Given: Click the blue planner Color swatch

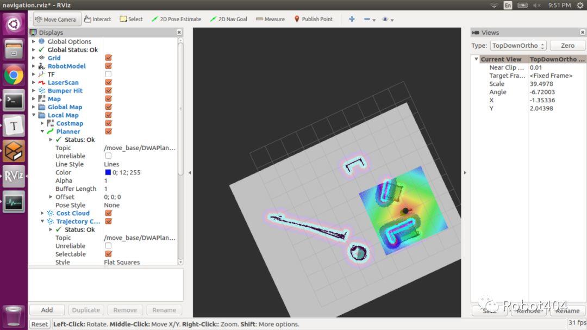Looking at the screenshot, I should (108, 172).
